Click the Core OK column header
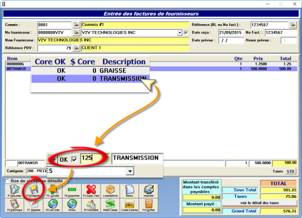 tap(50, 61)
